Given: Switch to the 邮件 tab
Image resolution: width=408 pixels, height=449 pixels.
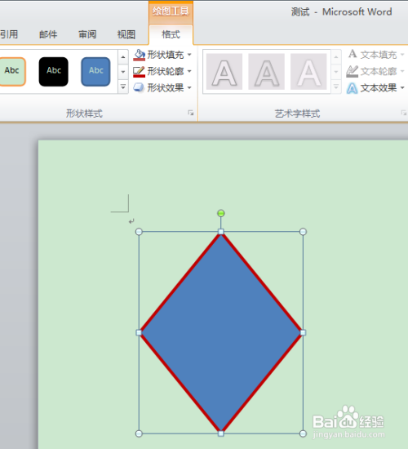Looking at the screenshot, I should click(48, 34).
